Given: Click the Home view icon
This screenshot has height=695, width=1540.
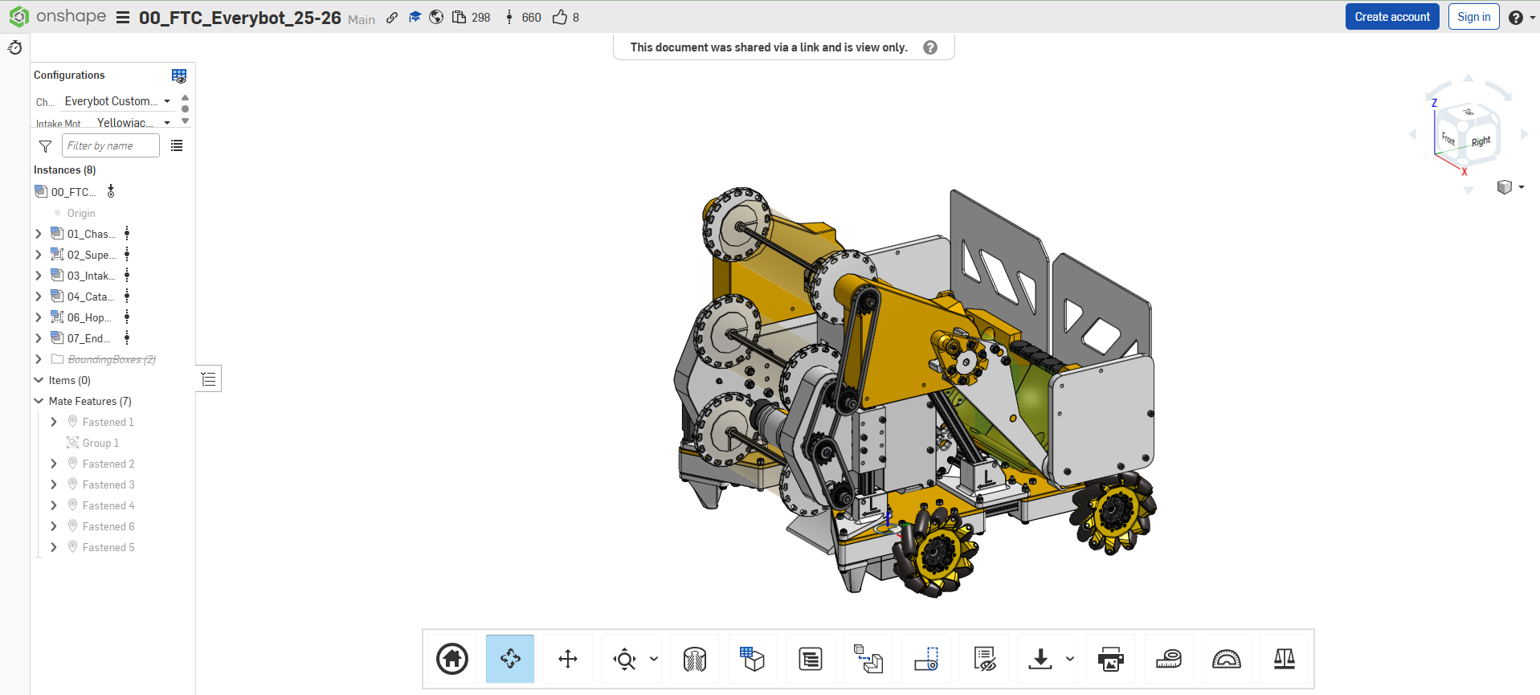Looking at the screenshot, I should point(452,660).
